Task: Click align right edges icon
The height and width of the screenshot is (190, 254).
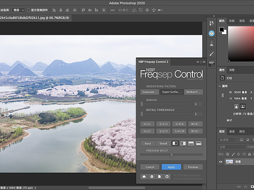Action: [67, 10]
